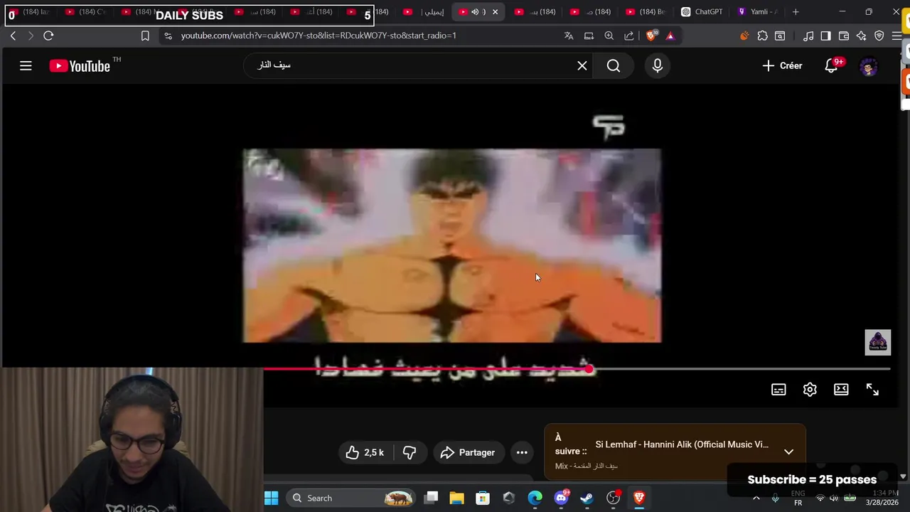Image resolution: width=910 pixels, height=512 pixels.
Task: Open the Créer create dropdown
Action: [782, 65]
